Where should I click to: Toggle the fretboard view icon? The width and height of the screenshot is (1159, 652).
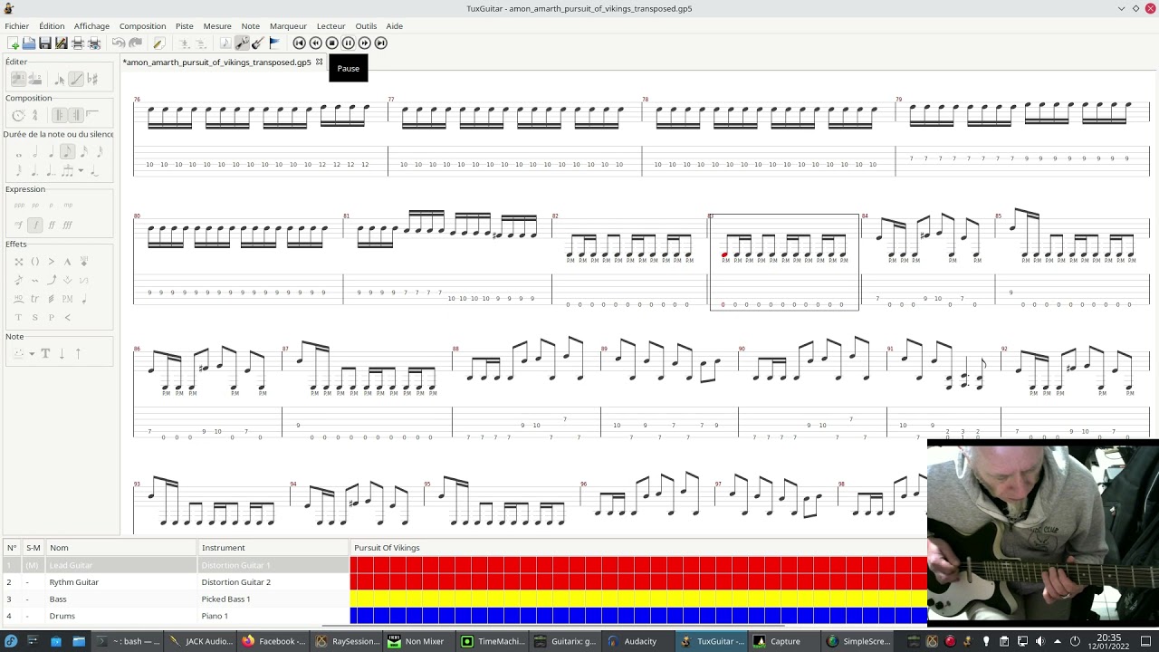tap(242, 43)
